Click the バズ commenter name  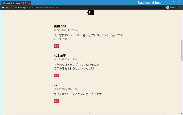pyautogui.click(x=57, y=85)
